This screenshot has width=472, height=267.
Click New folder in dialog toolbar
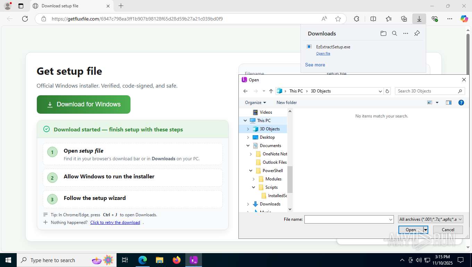pyautogui.click(x=287, y=103)
